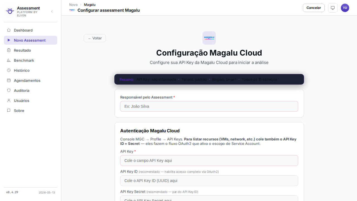Open the Dashboard menu item

[30, 30]
